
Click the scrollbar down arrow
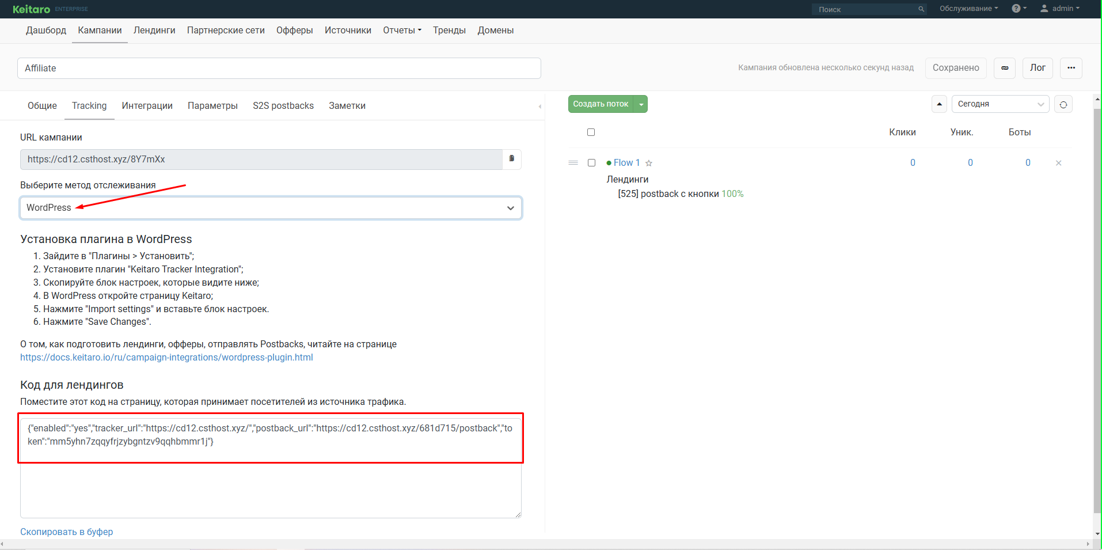coord(1097,534)
